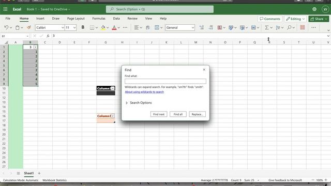Open the Name Box dropdown
This screenshot has width=331, height=186.
coord(27,36)
